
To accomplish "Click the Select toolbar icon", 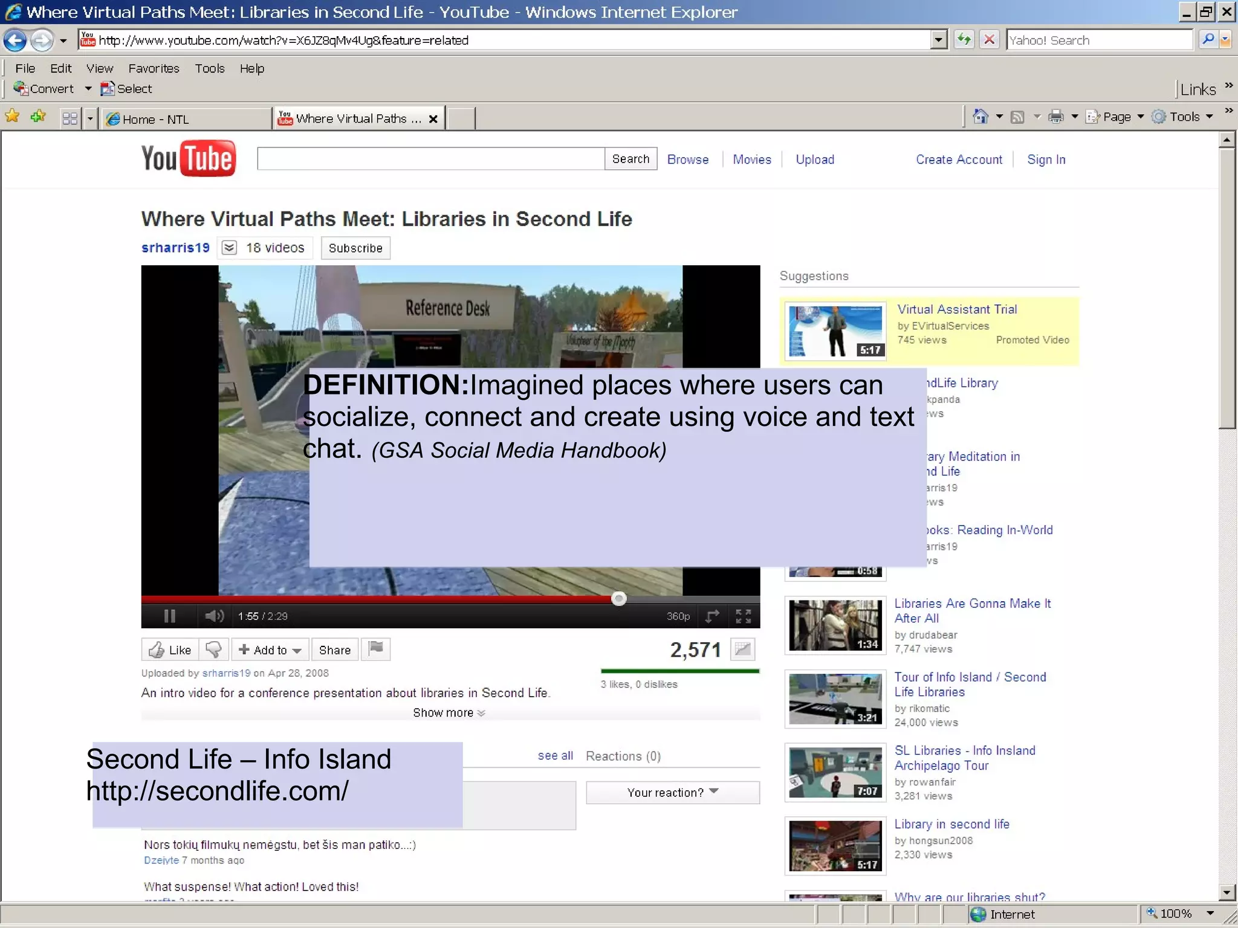I will 126,89.
